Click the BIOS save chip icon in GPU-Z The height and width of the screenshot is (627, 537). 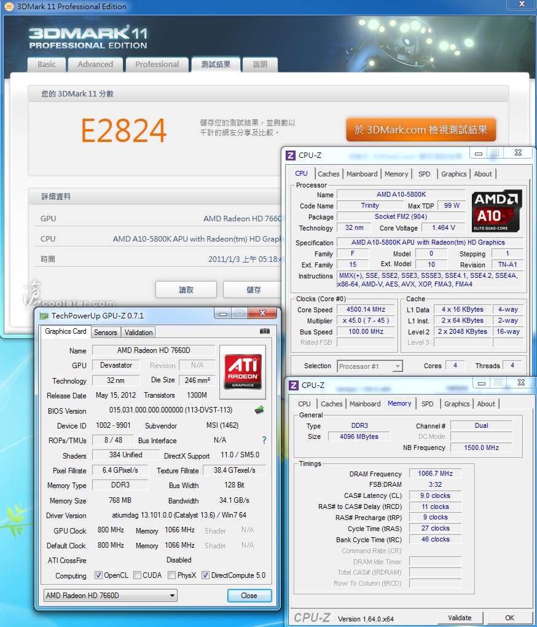click(259, 409)
